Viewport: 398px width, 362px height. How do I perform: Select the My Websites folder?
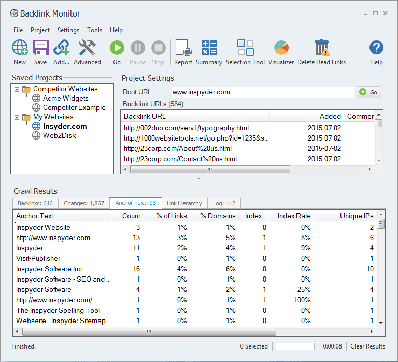click(x=53, y=117)
